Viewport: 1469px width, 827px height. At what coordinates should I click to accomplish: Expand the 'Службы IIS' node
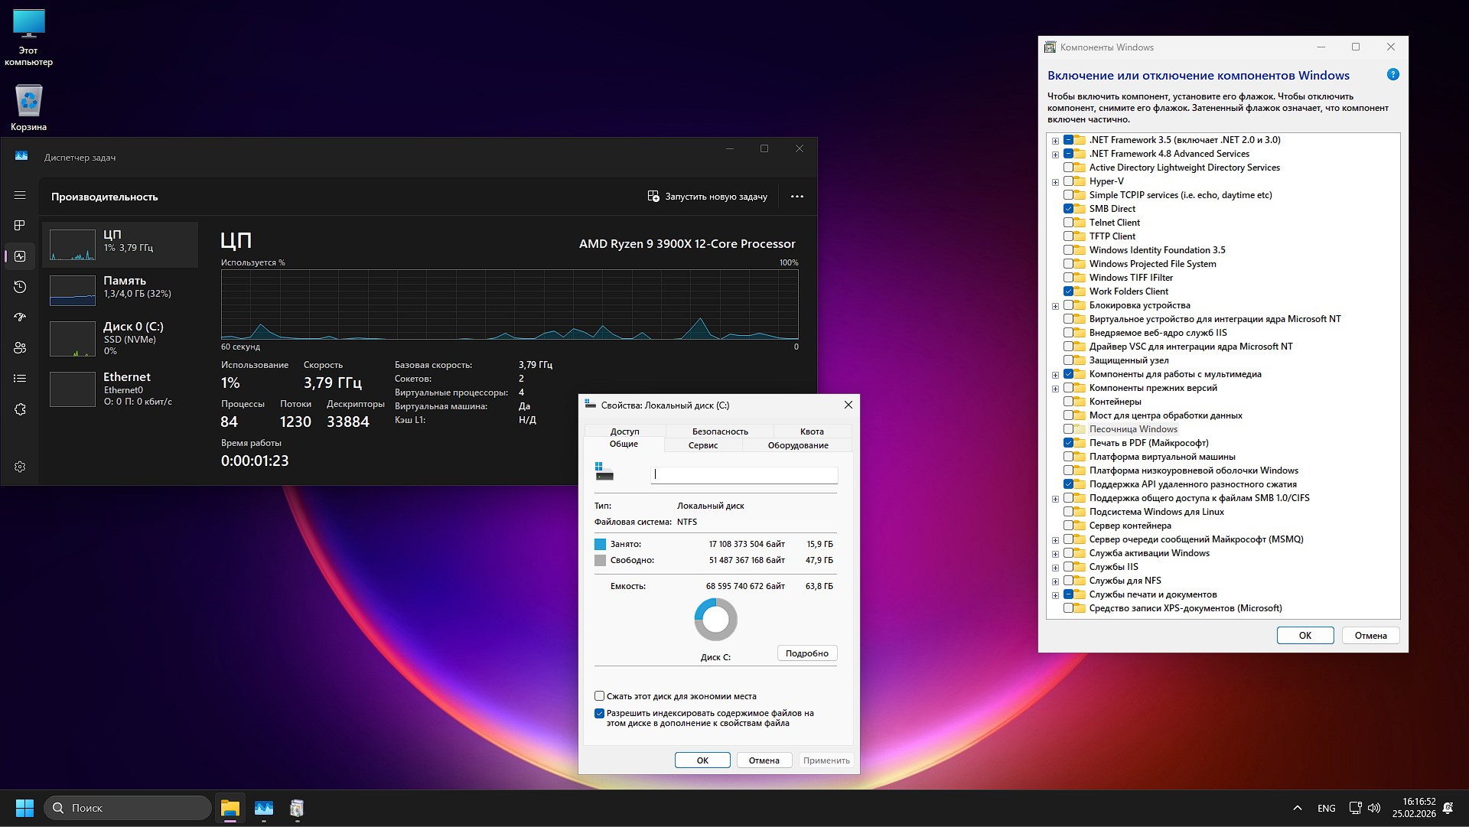coord(1056,567)
